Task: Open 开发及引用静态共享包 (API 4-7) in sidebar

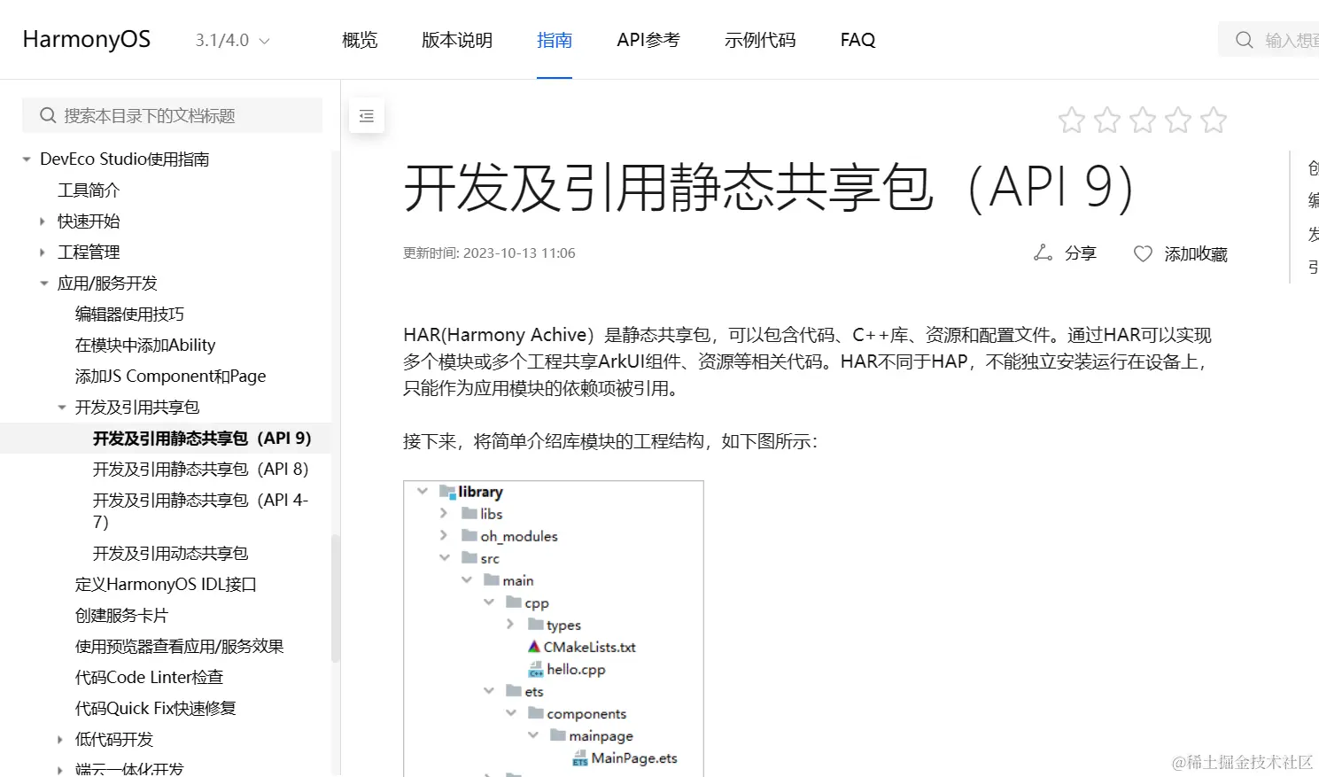Action: point(201,511)
